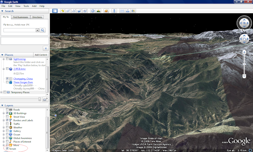Click the search magnifier button
The width and height of the screenshot is (253, 152).
[x=42, y=30]
